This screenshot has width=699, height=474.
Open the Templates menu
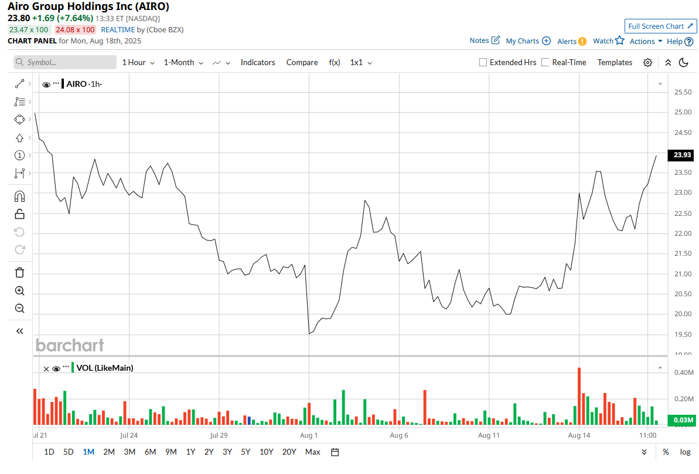tap(615, 63)
